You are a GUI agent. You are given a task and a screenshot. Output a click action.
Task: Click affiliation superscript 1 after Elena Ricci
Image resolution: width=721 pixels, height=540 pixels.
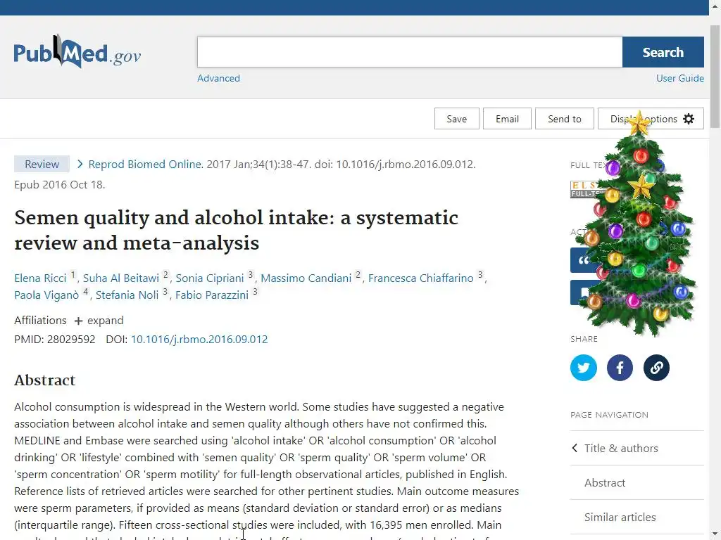tap(73, 275)
